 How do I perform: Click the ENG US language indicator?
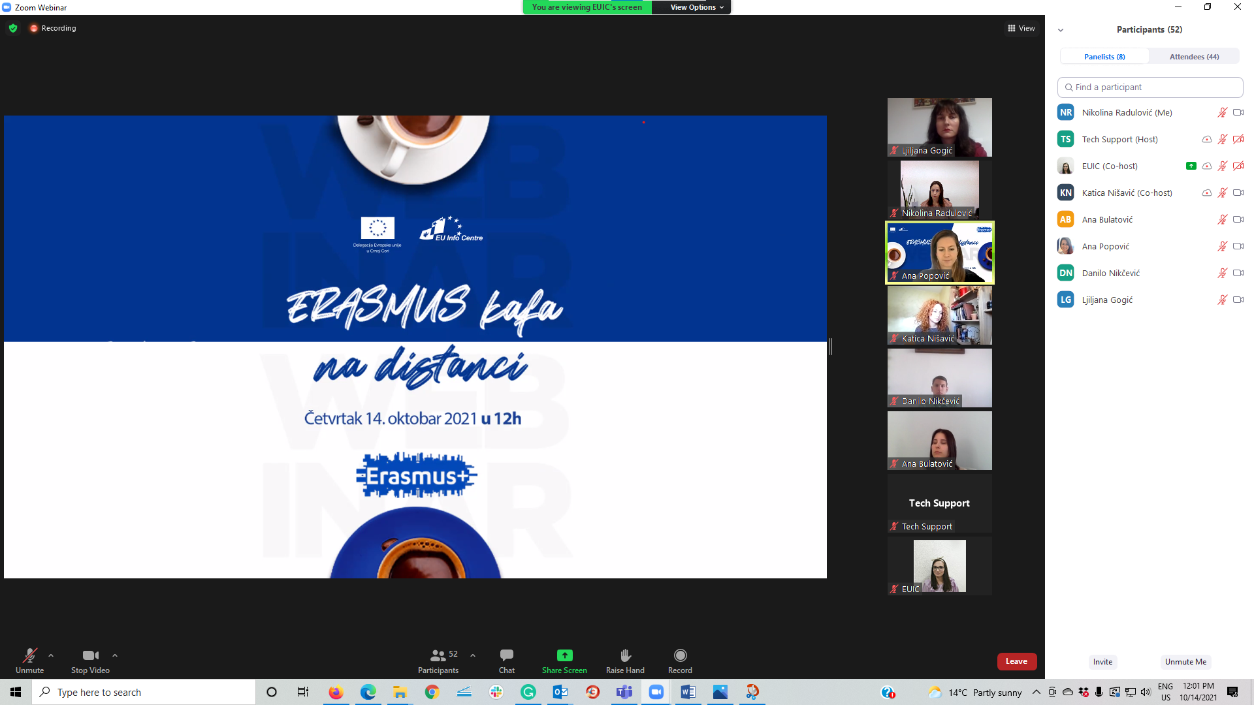click(x=1166, y=692)
